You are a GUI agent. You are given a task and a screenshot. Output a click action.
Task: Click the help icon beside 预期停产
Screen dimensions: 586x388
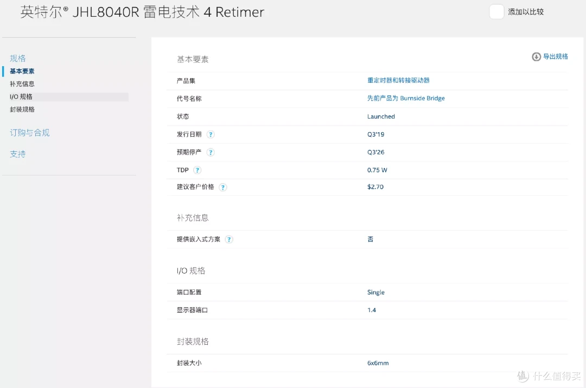pos(211,152)
